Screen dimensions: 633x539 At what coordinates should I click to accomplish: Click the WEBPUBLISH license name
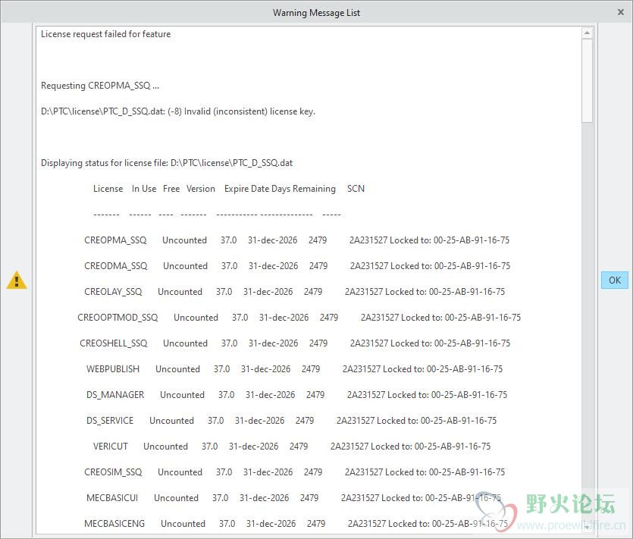coord(113,369)
